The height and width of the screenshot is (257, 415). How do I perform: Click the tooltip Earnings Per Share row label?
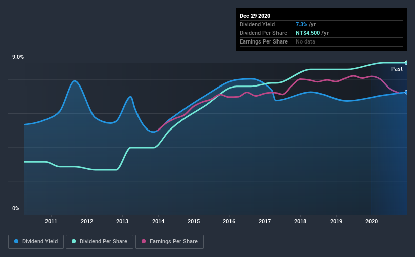click(x=263, y=41)
